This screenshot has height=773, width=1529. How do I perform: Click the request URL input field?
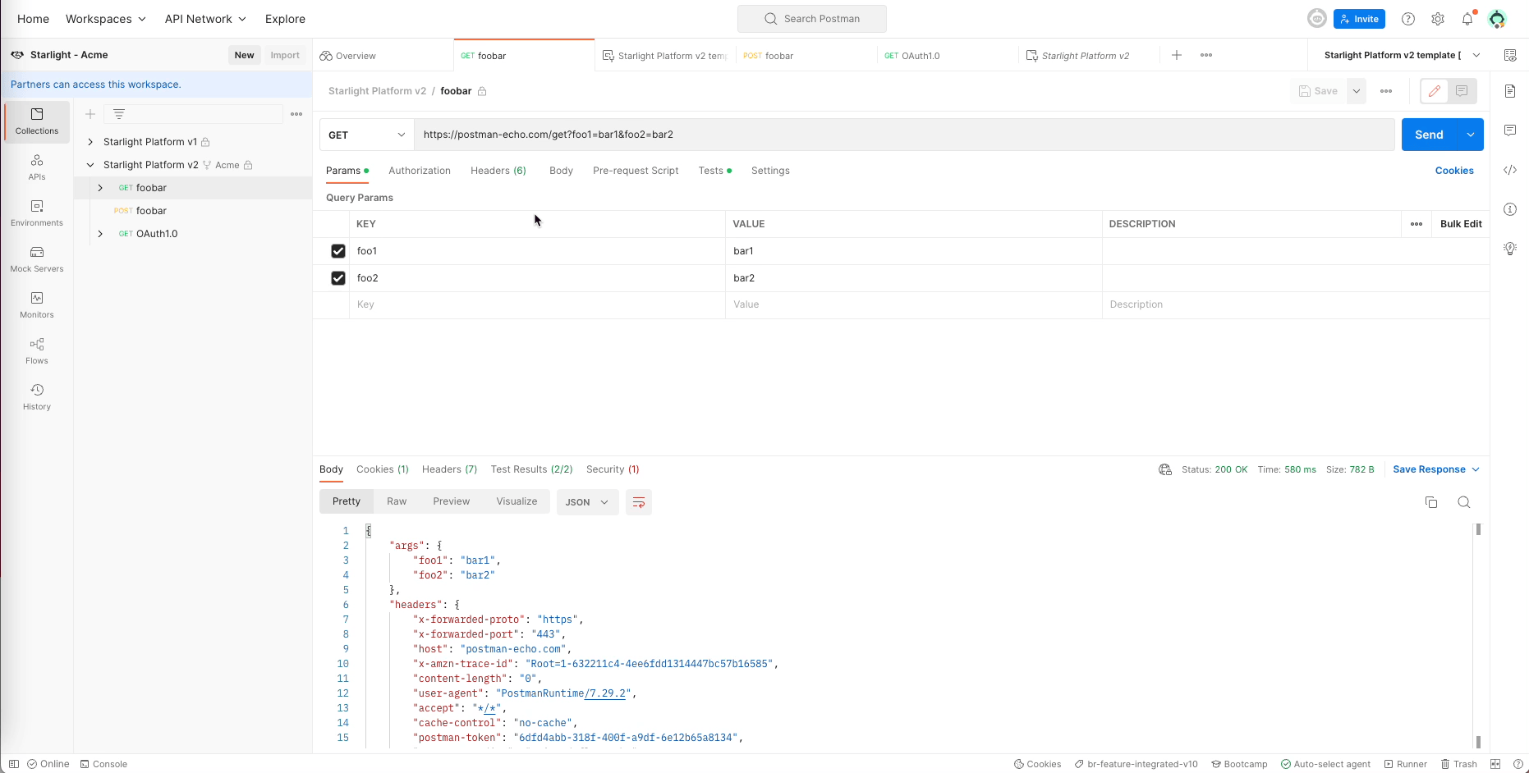904,135
